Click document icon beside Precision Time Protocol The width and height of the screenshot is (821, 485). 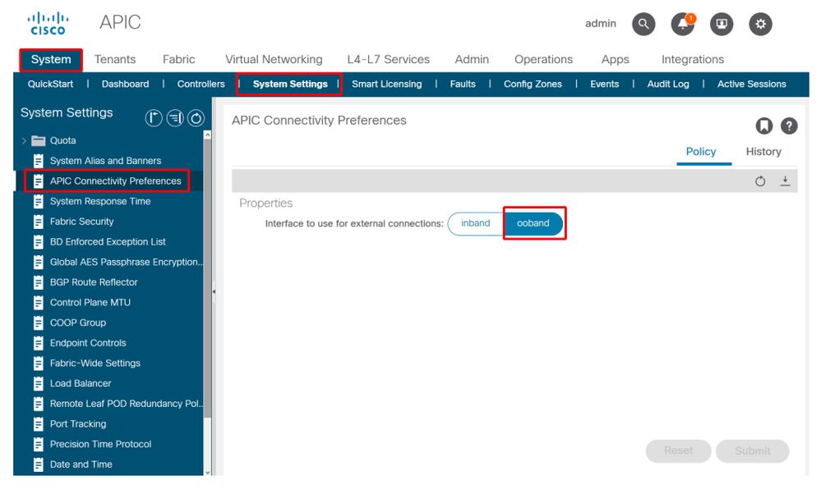39,444
